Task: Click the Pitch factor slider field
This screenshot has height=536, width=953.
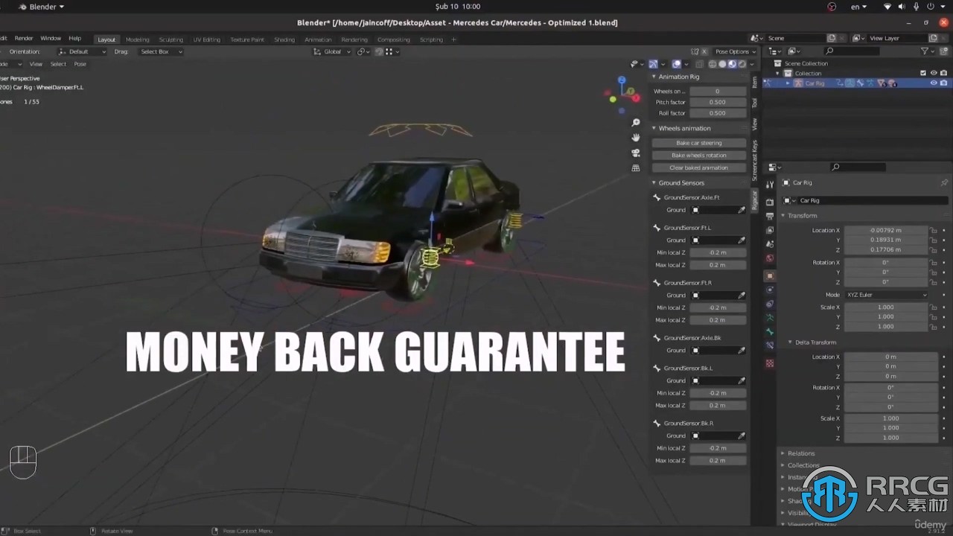Action: [x=718, y=102]
